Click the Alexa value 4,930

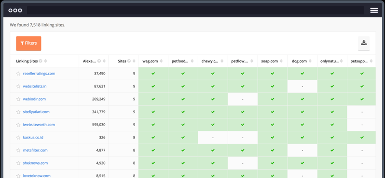click(x=101, y=163)
